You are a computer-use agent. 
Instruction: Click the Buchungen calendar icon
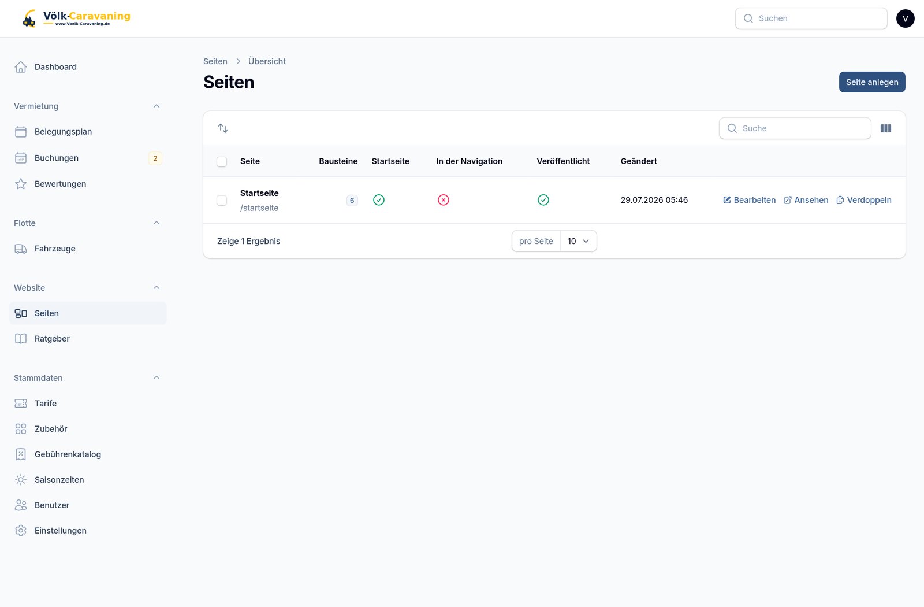coord(21,158)
